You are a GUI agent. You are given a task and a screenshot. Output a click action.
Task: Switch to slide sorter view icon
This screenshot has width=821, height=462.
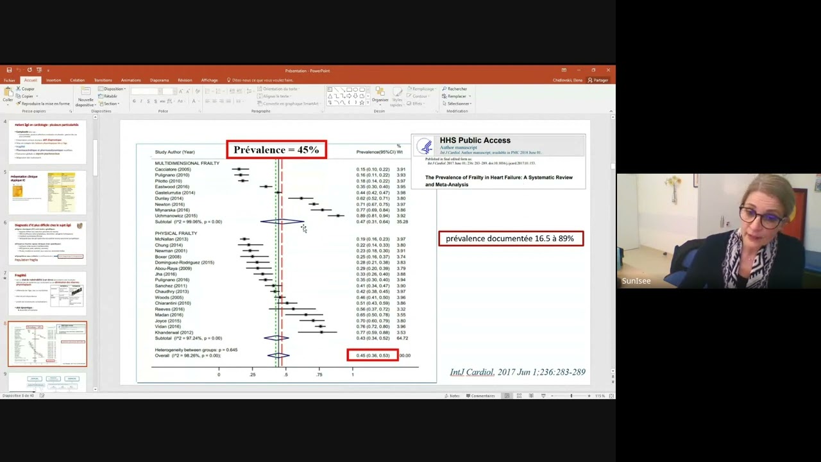point(519,396)
